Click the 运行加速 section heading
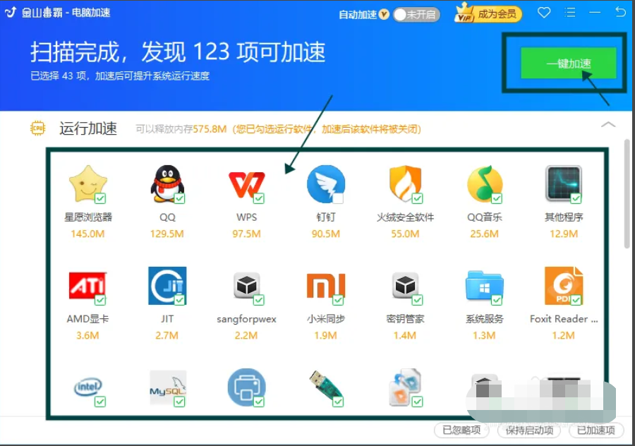 point(88,128)
